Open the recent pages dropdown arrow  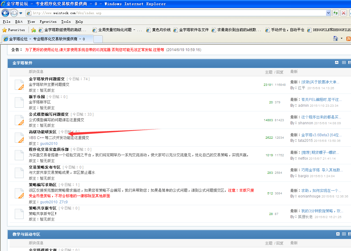21,13
